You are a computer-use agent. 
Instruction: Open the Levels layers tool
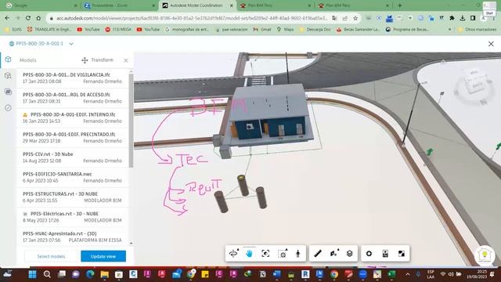point(350,254)
